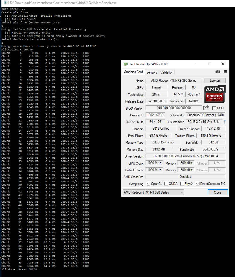Click the Bus Interface field PCI-E 3.0 x16

tap(204, 122)
